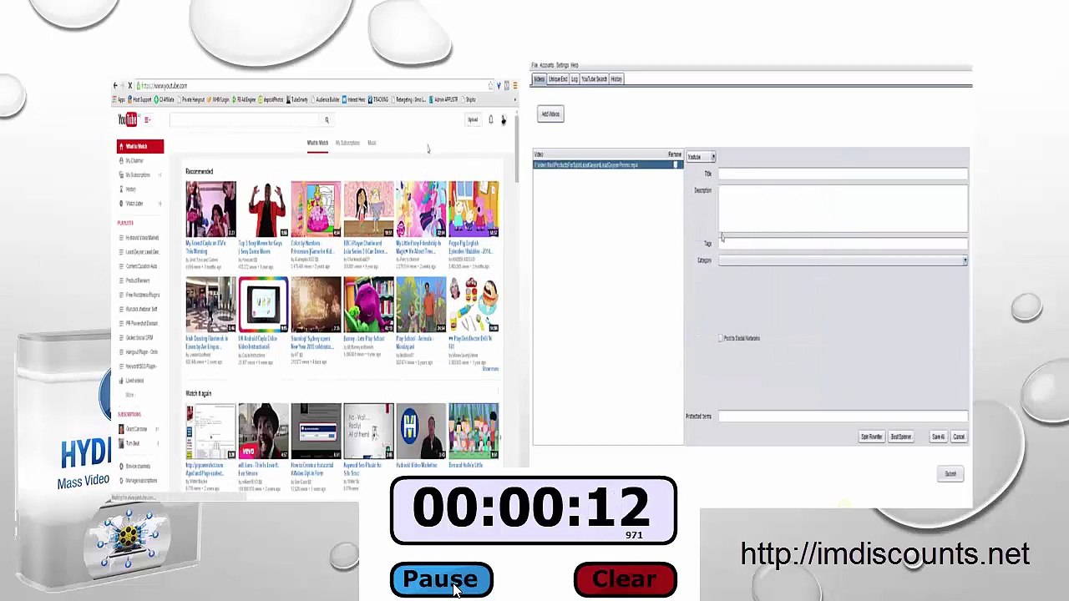Open the TubeSniperly bookmark

pos(298,100)
